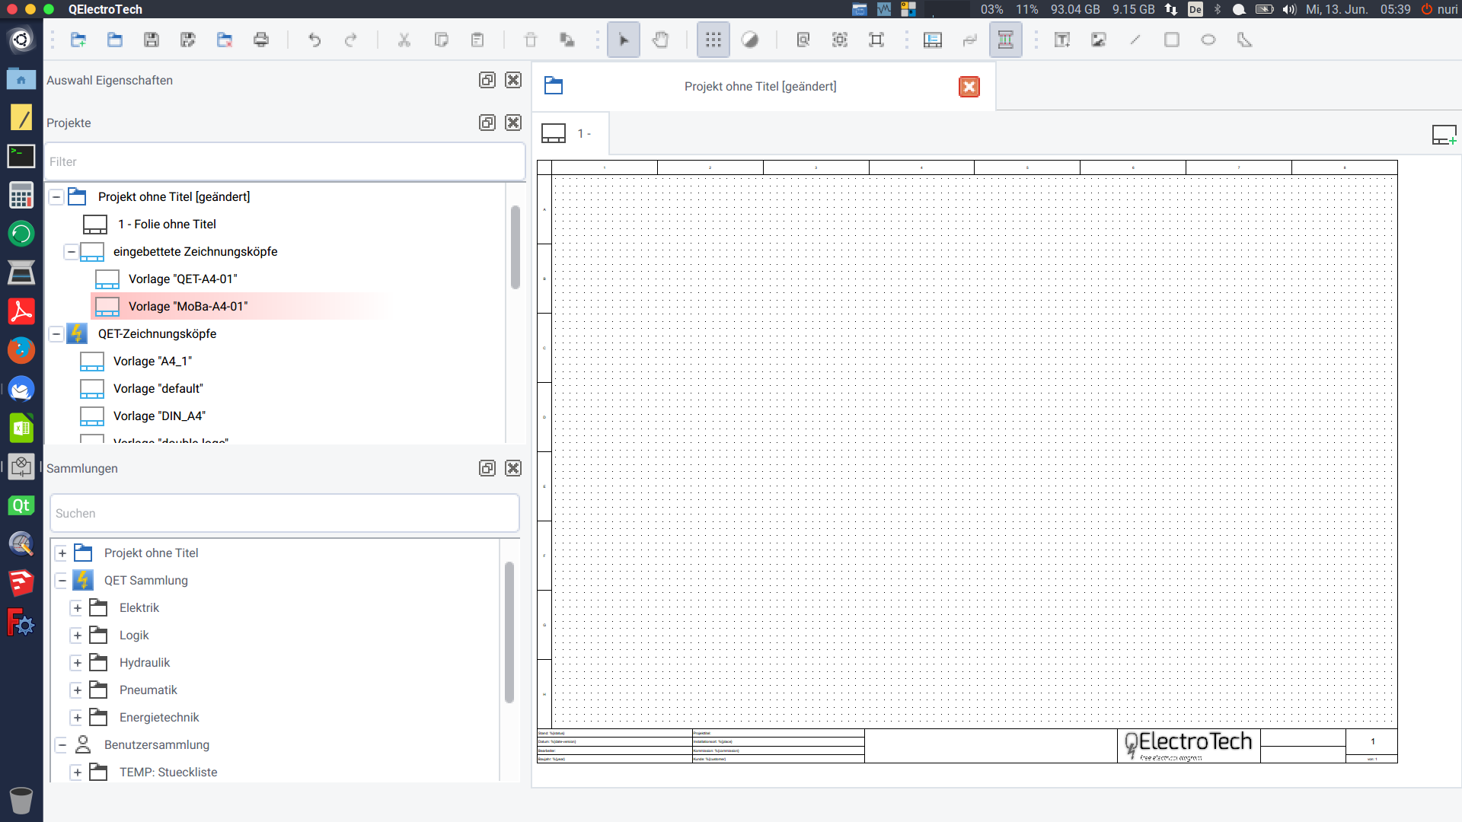The image size is (1462, 822).
Task: Expand the Elektrik folder
Action: click(x=77, y=608)
